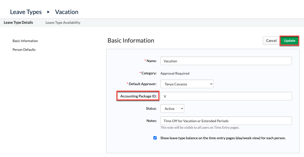Click the Notes input field
304x157 pixels.
pyautogui.click(x=226, y=121)
